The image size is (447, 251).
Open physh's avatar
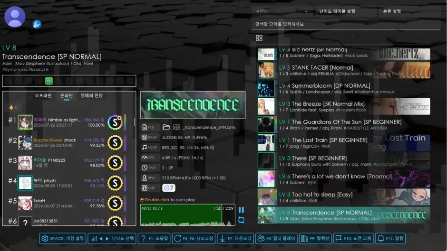point(25,183)
